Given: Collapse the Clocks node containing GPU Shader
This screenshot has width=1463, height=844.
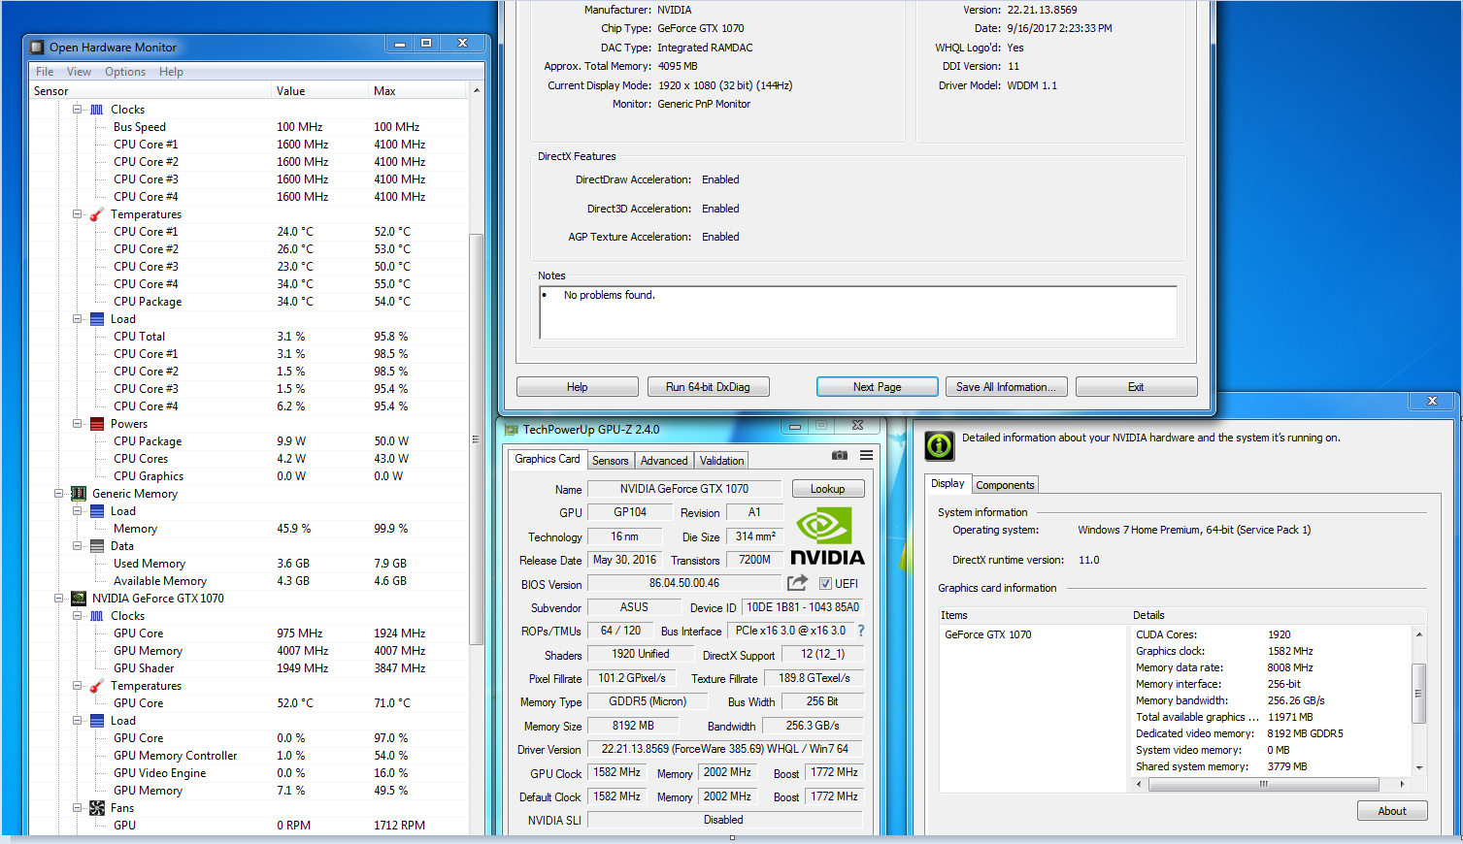Looking at the screenshot, I should [77, 616].
